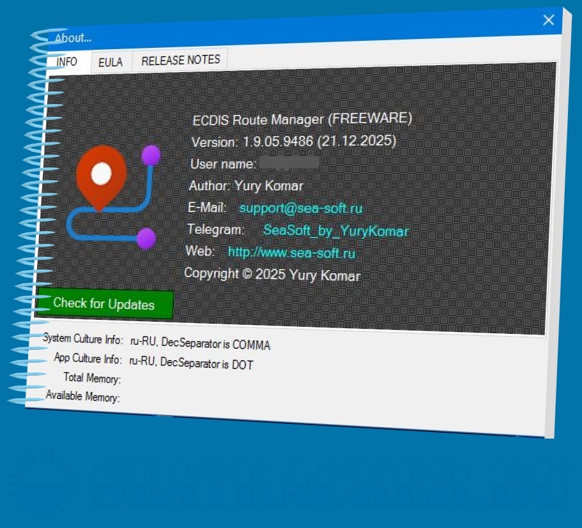582x528 pixels.
Task: Select the Version 1.9.05.9486 text line
Action: [x=294, y=141]
